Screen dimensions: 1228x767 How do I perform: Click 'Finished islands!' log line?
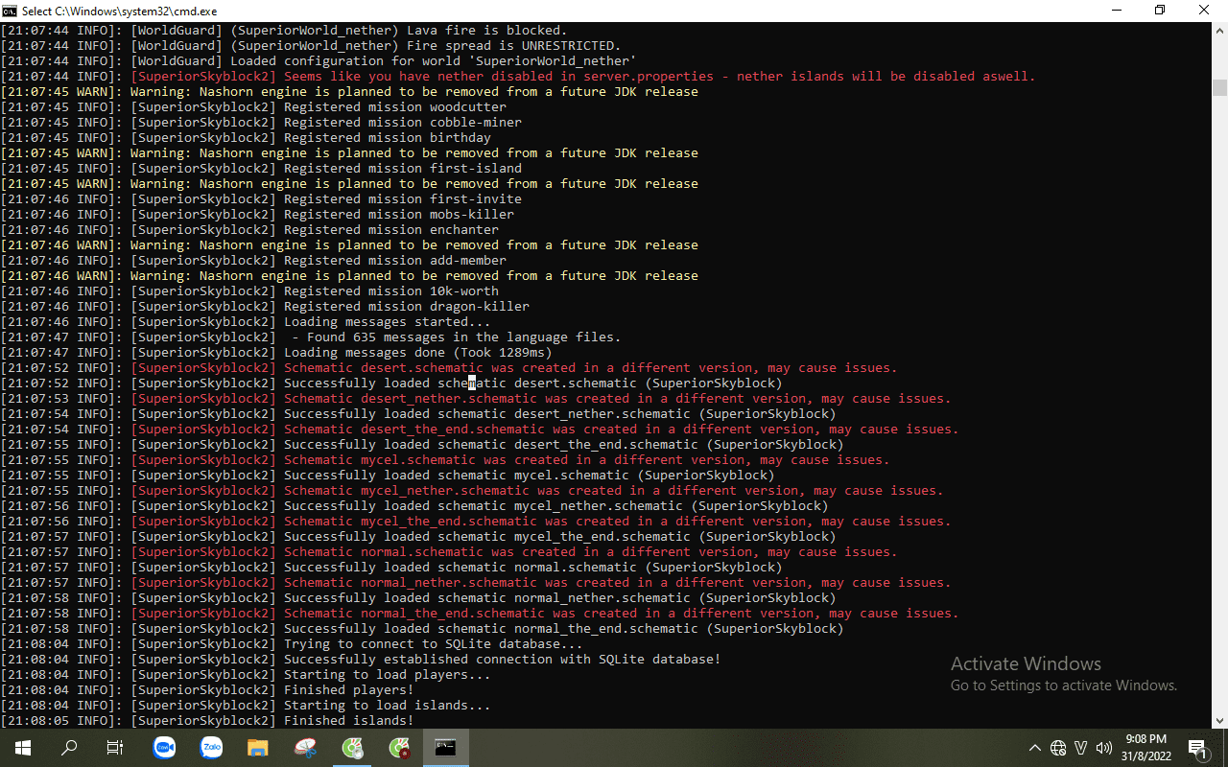point(207,721)
